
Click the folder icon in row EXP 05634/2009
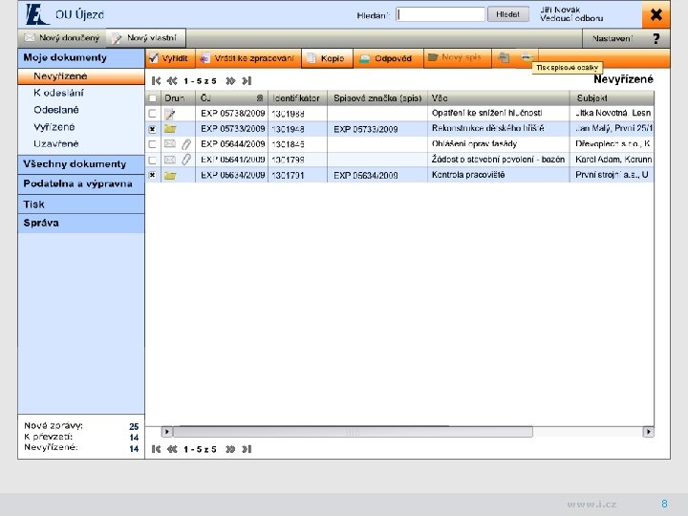(170, 176)
